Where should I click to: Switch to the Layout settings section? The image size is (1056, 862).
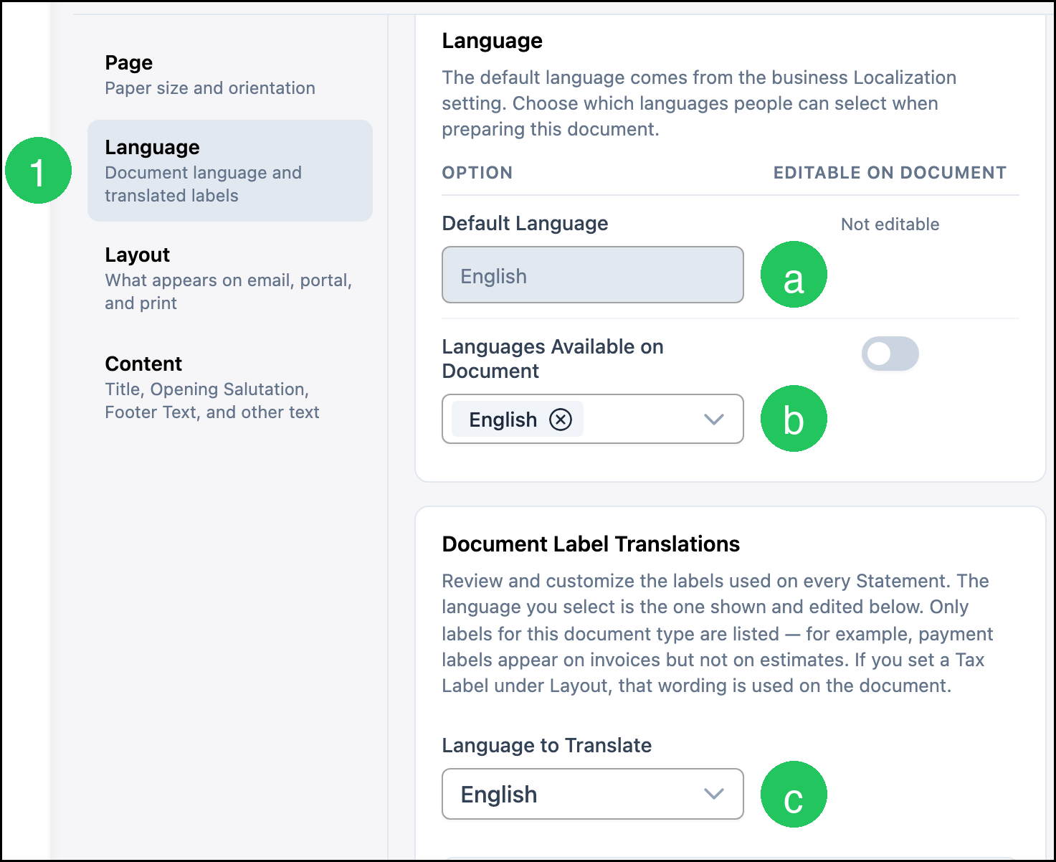coord(230,278)
